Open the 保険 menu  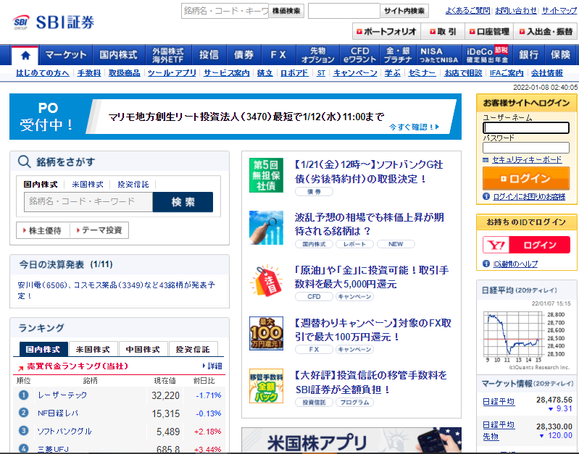[561, 55]
